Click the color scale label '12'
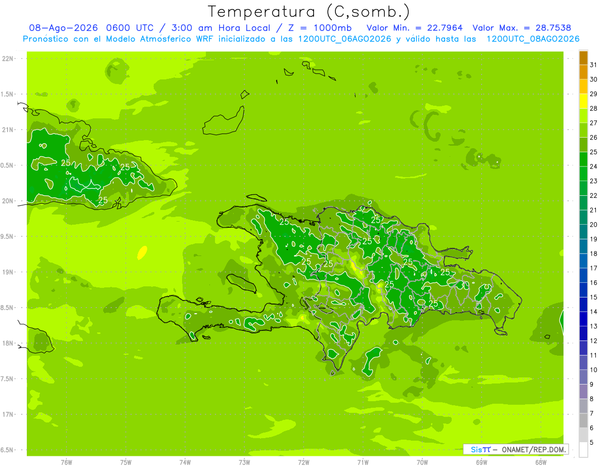This screenshot has width=607, height=469. point(594,341)
